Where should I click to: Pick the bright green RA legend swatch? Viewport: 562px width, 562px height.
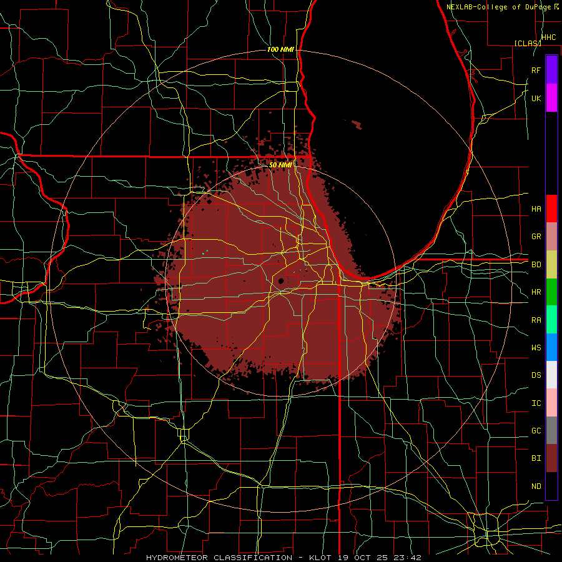tap(551, 320)
